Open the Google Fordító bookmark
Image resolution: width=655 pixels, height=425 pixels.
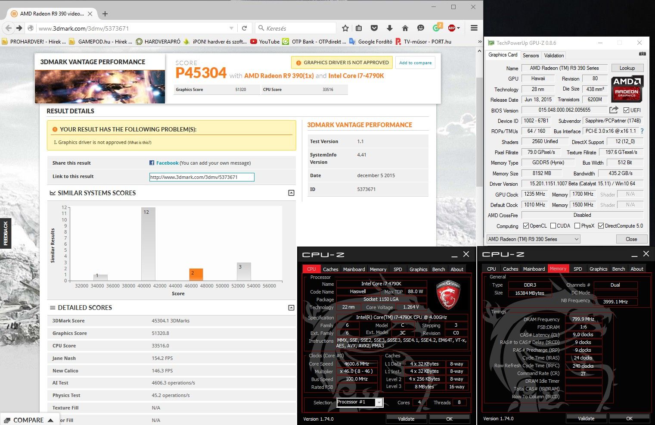tap(371, 42)
